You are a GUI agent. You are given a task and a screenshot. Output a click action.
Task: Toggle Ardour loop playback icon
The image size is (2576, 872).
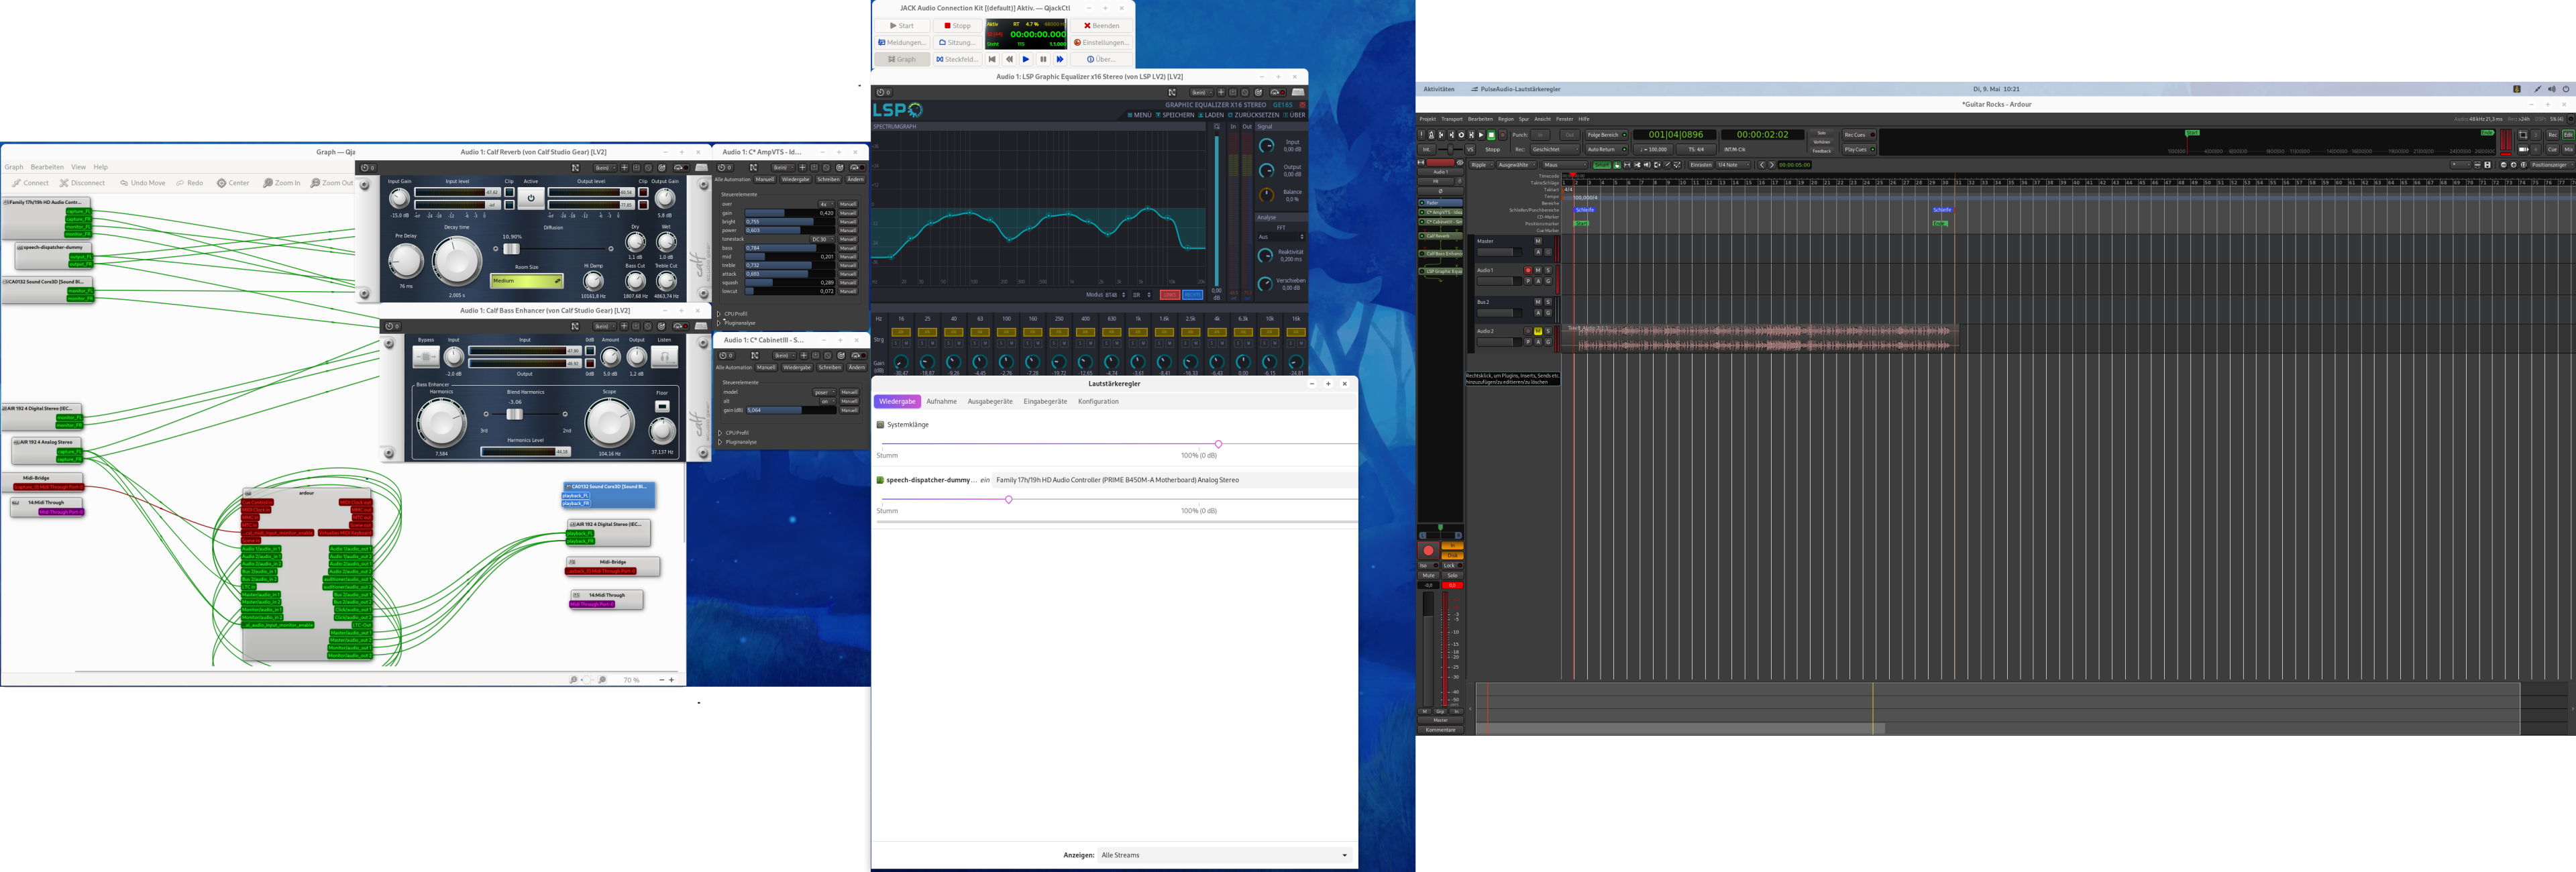[x=1461, y=135]
